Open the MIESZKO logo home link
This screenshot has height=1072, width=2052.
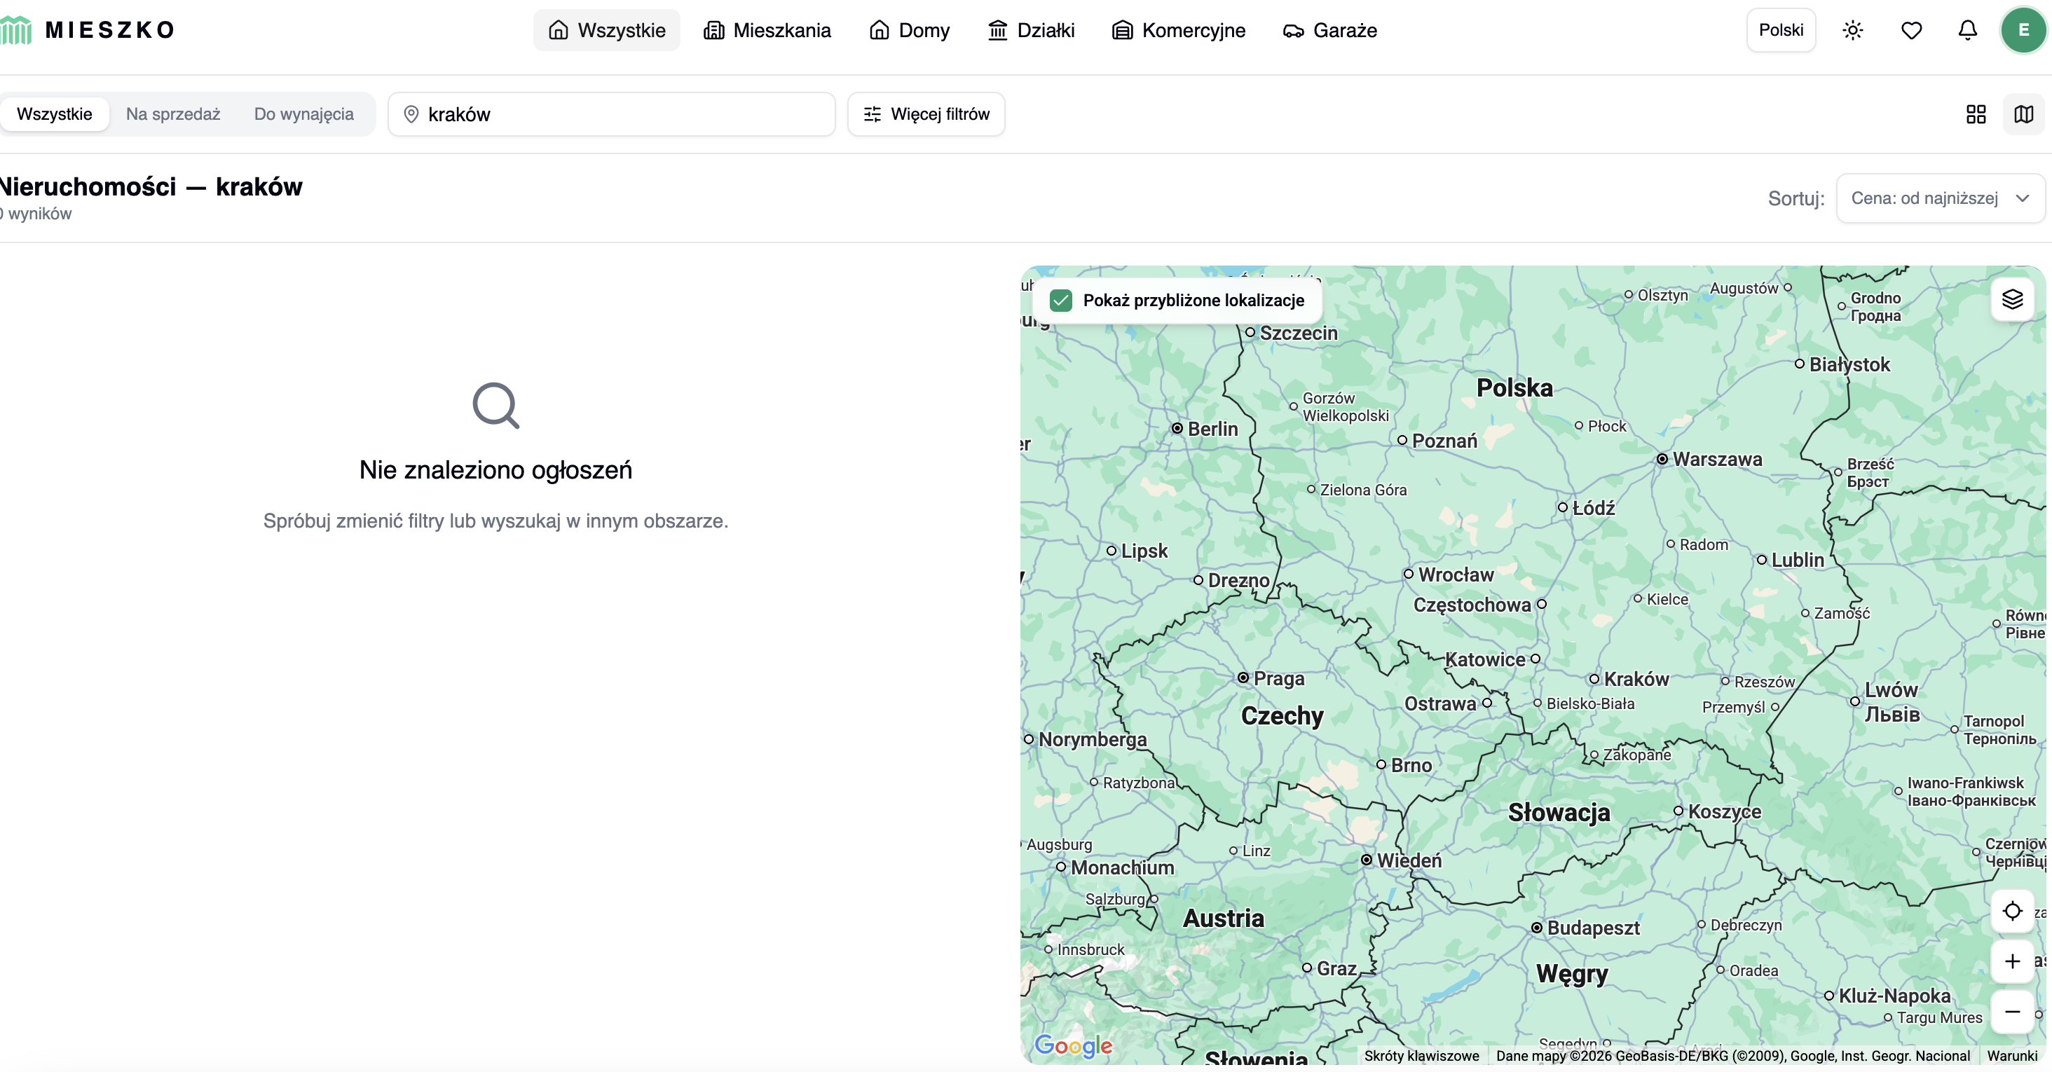pyautogui.click(x=88, y=30)
